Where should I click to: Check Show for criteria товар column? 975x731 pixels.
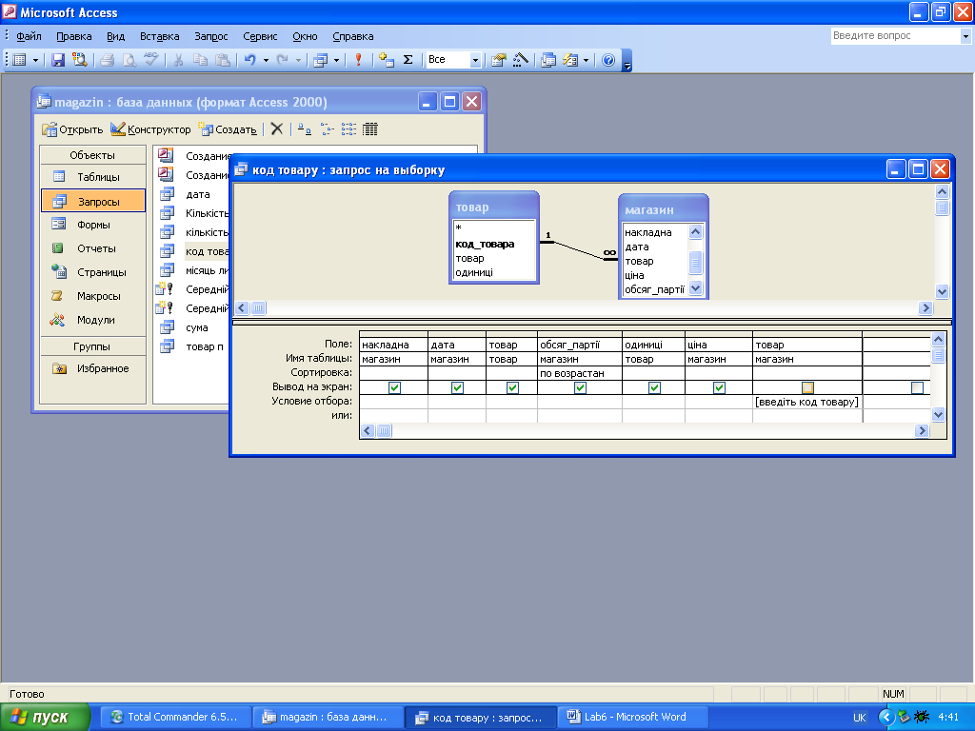tap(807, 388)
